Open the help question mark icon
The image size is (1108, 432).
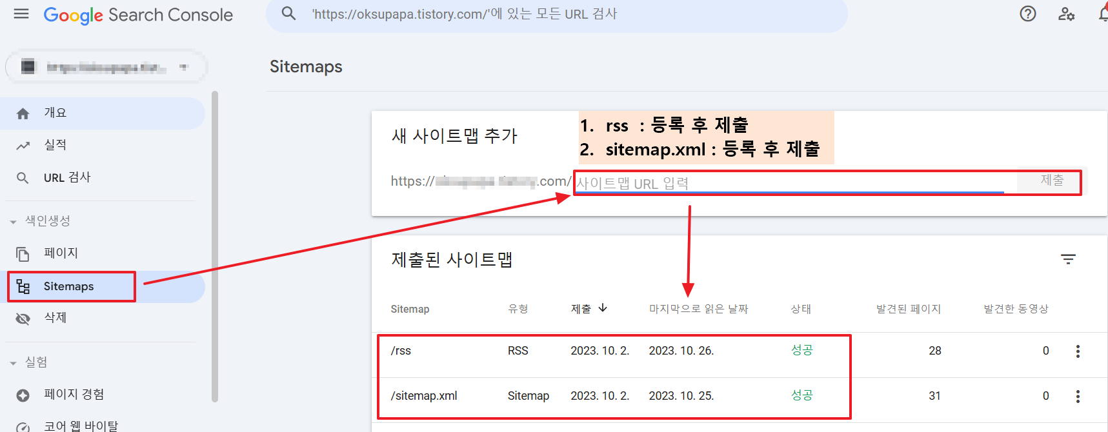[x=1028, y=14]
